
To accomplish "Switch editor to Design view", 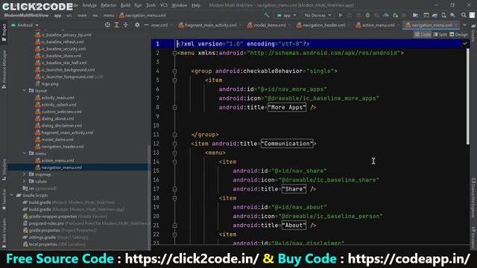I will click(x=459, y=34).
